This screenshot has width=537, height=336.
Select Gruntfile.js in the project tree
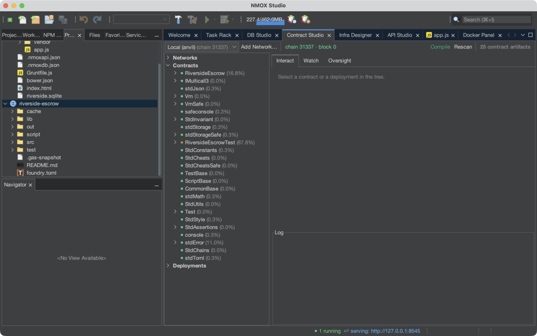click(x=39, y=73)
